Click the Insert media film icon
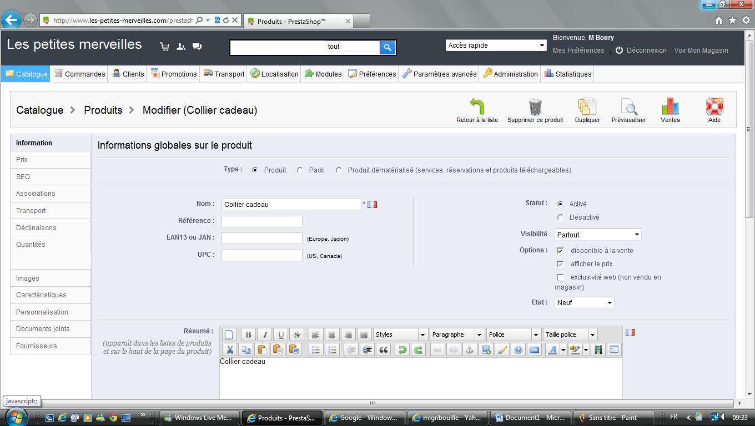 pos(598,349)
